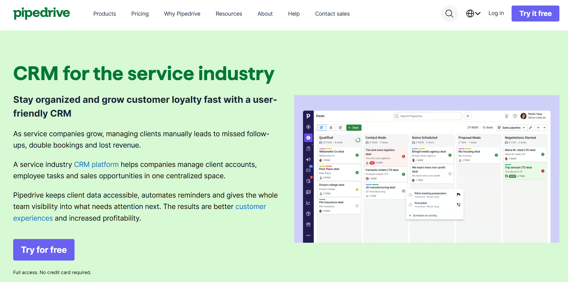Click green arrow on Park Place deal
This screenshot has height=282, width=568.
pos(357,172)
